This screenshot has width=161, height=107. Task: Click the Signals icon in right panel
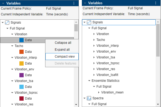[x=89, y=22]
